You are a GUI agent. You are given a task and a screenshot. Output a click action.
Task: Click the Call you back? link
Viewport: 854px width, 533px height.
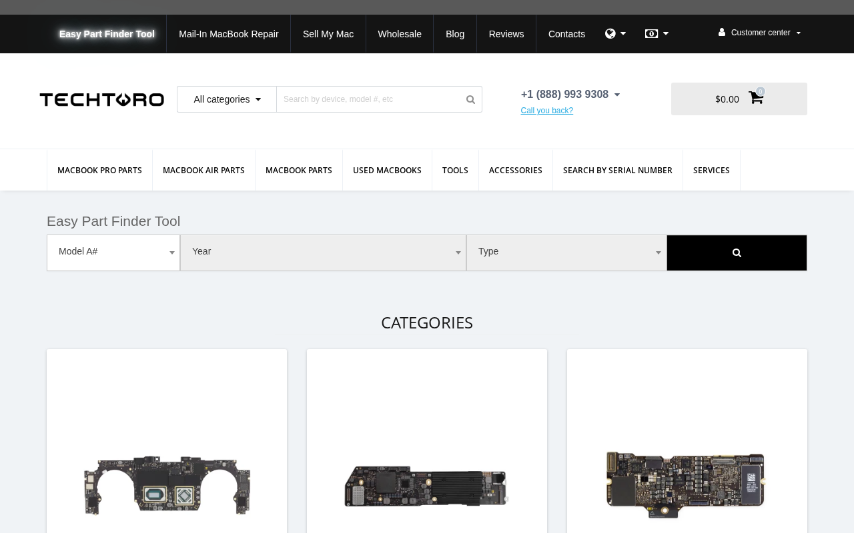(x=546, y=111)
